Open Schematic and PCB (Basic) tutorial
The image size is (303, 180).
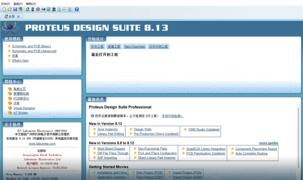tap(31, 46)
